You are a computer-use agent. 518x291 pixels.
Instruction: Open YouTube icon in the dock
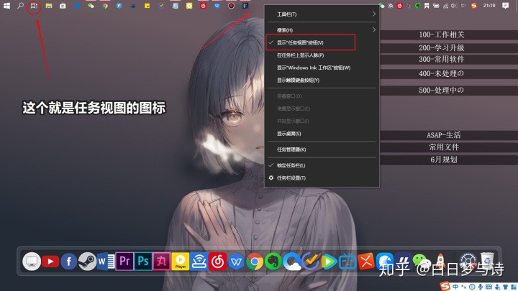point(50,262)
